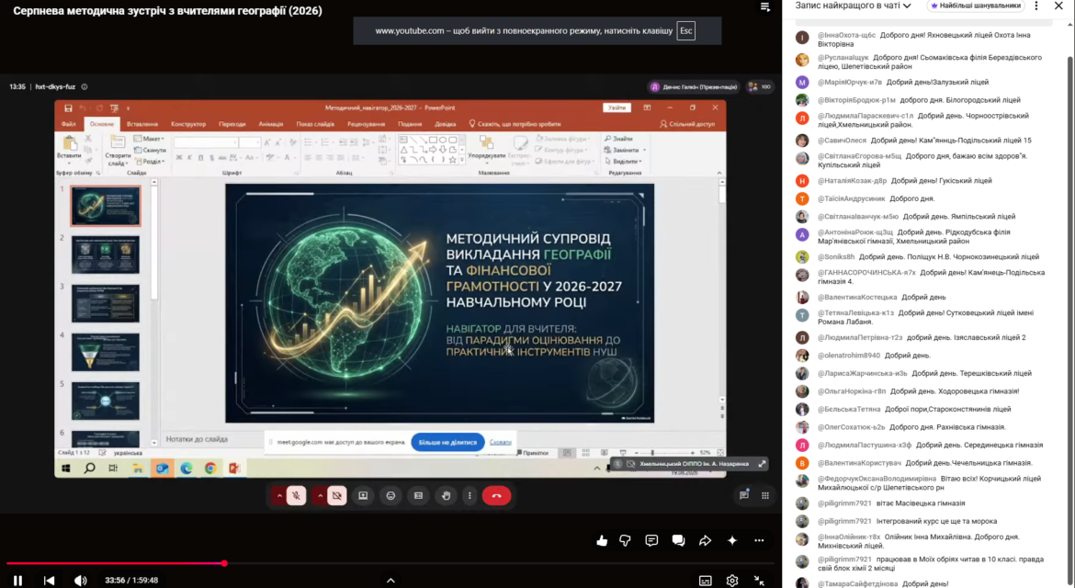The width and height of the screenshot is (1075, 588).
Task: Click the sparkle Ask icon
Action: [732, 541]
